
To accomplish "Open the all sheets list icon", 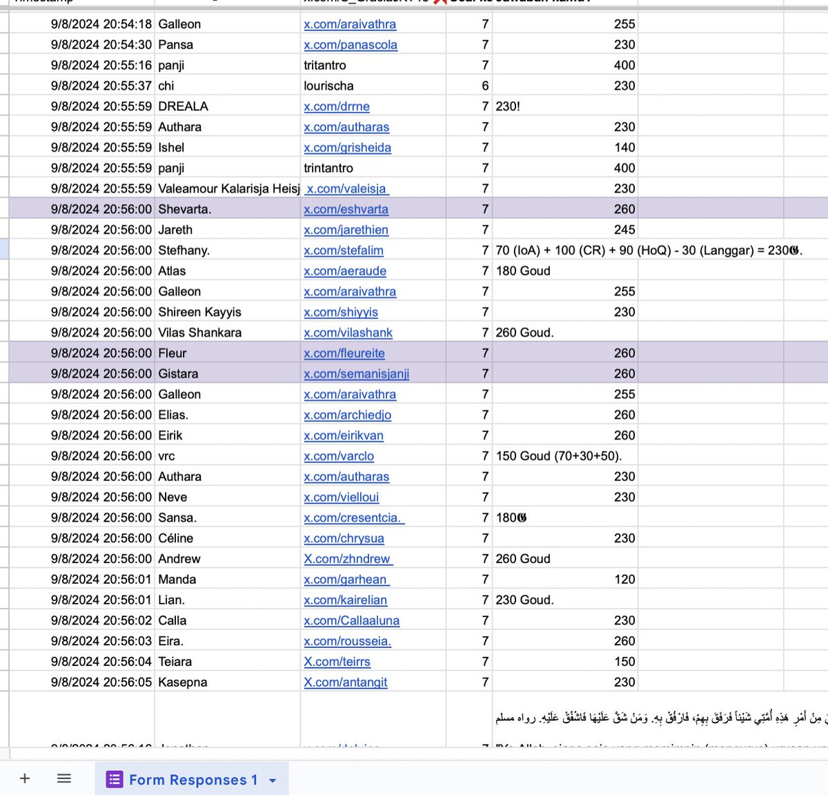I will click(64, 778).
